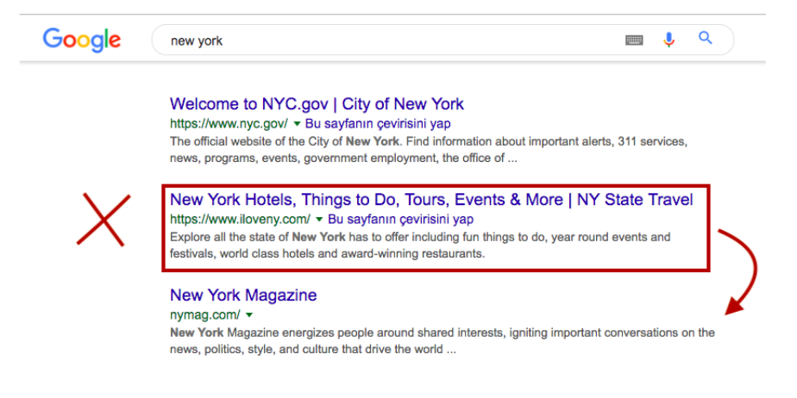Expand the dropdown arrow next to iloveny.com URL
797x398 pixels.
pyautogui.click(x=319, y=220)
